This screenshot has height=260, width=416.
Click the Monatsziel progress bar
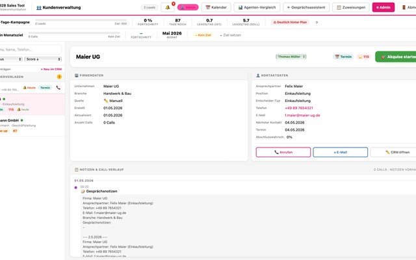point(74,33)
